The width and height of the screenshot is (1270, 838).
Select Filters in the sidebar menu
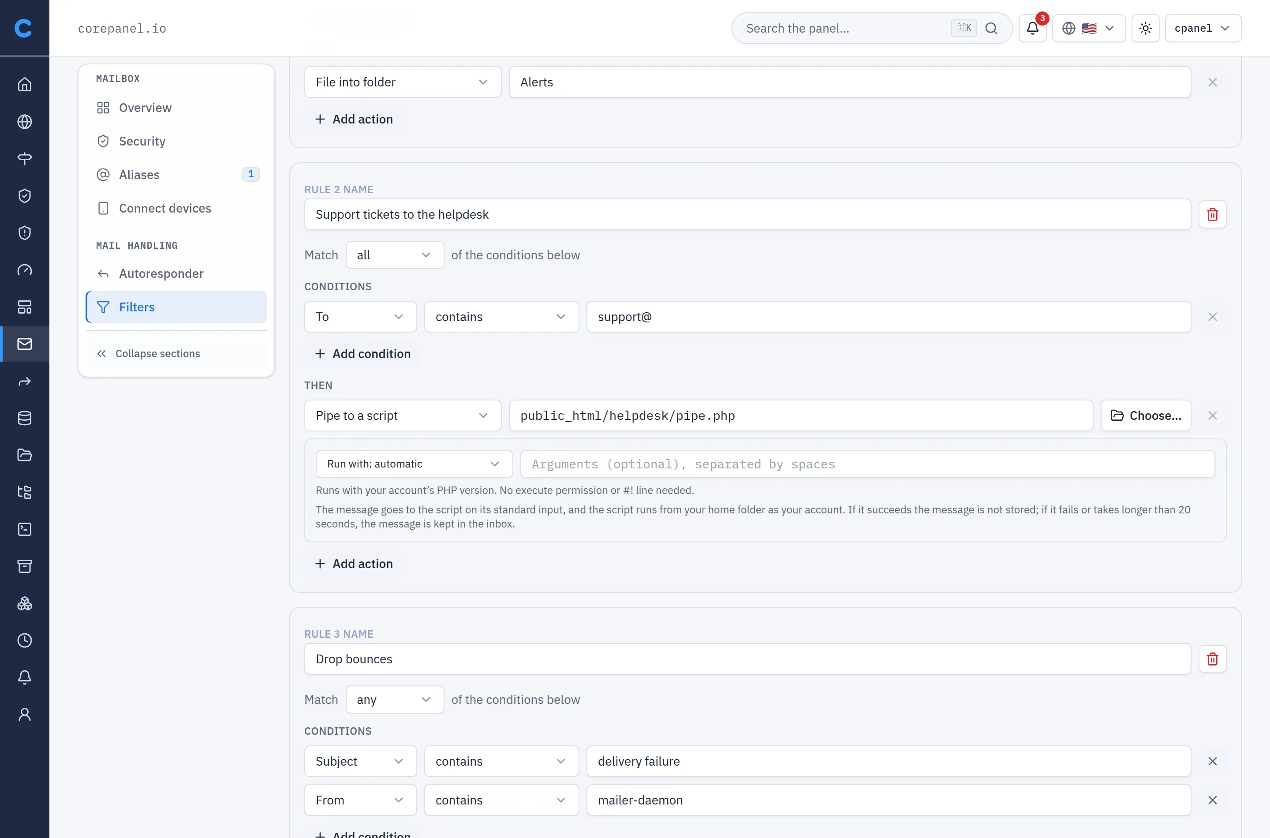coord(176,307)
